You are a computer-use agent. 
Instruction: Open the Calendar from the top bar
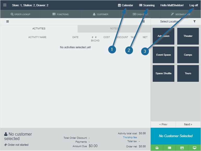[125, 5]
